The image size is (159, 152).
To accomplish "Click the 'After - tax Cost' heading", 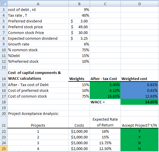I will point(105,76).
